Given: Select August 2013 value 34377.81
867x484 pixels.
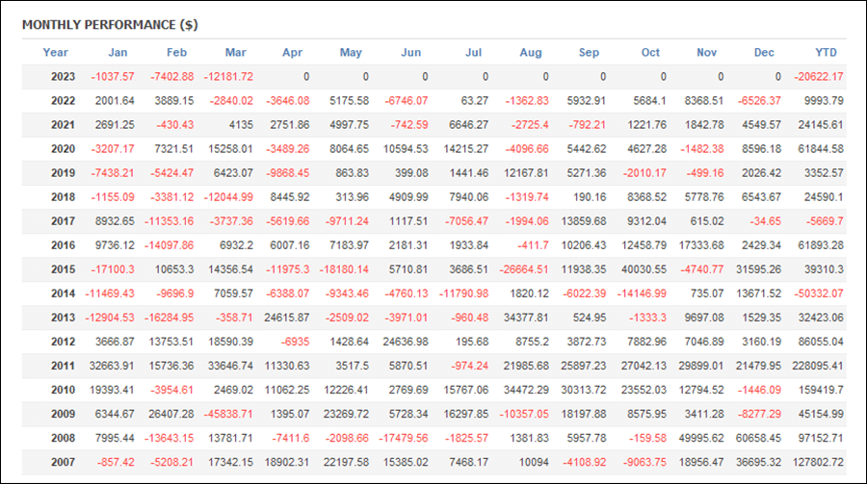Looking at the screenshot, I should (x=526, y=318).
